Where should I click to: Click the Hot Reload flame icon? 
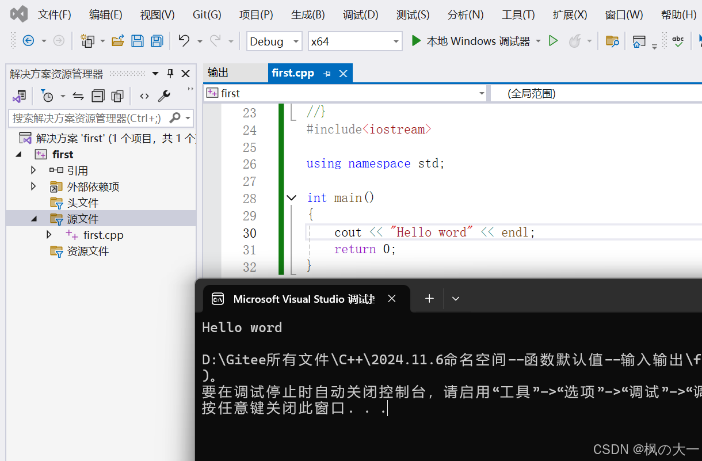(x=574, y=41)
